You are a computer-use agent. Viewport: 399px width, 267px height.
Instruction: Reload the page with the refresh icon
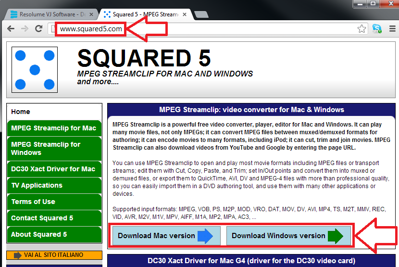[x=38, y=28]
